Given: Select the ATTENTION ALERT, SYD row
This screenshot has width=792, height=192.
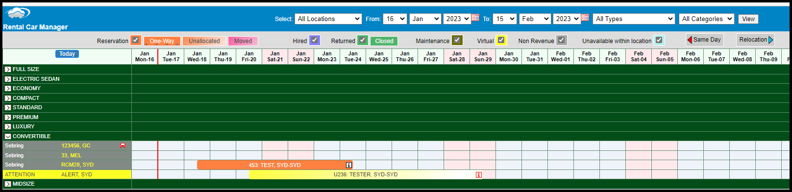Looking at the screenshot, I should coord(67,174).
